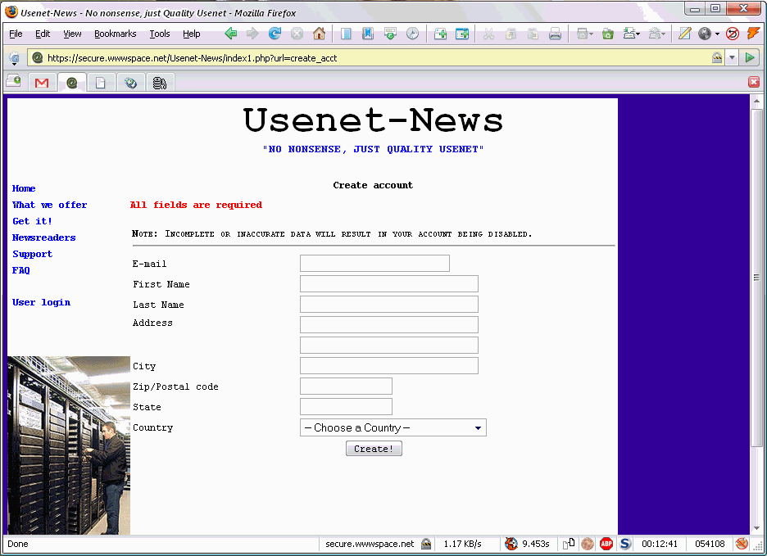Open the Newsreaders link
This screenshot has width=767, height=556.
click(44, 237)
